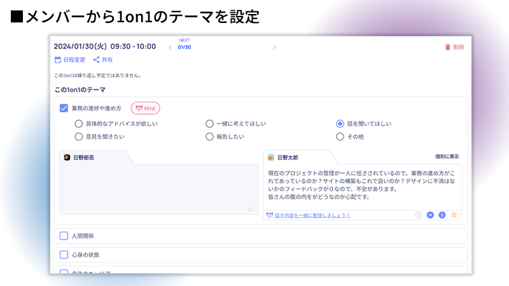509x286 pixels.
Task: Check the 心身の状態 theme checkbox
Action: coord(64,255)
